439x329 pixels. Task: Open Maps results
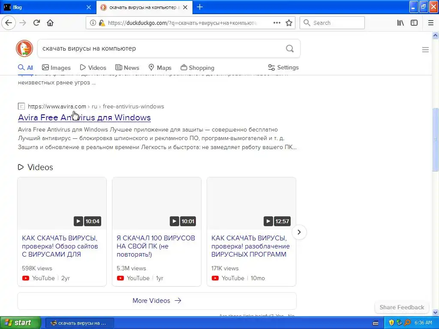click(160, 68)
